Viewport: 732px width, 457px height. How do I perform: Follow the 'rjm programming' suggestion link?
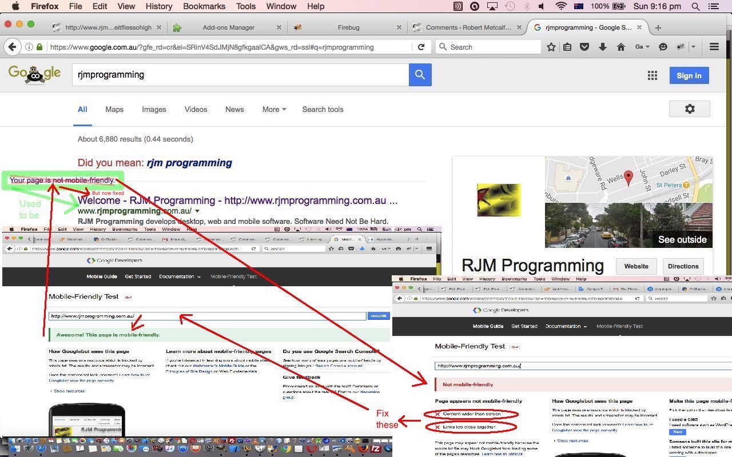(189, 163)
